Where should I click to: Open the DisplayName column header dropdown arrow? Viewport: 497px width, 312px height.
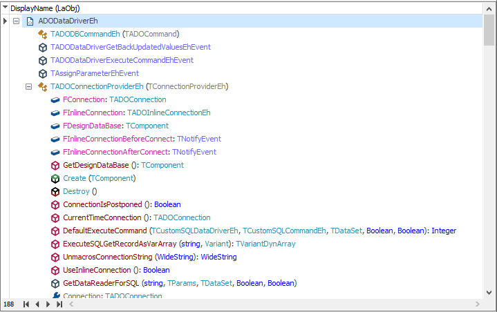pyautogui.click(x=5, y=7)
